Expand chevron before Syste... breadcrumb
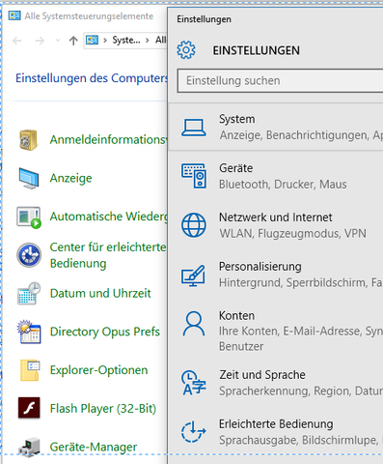This screenshot has width=383, height=464. pos(105,41)
